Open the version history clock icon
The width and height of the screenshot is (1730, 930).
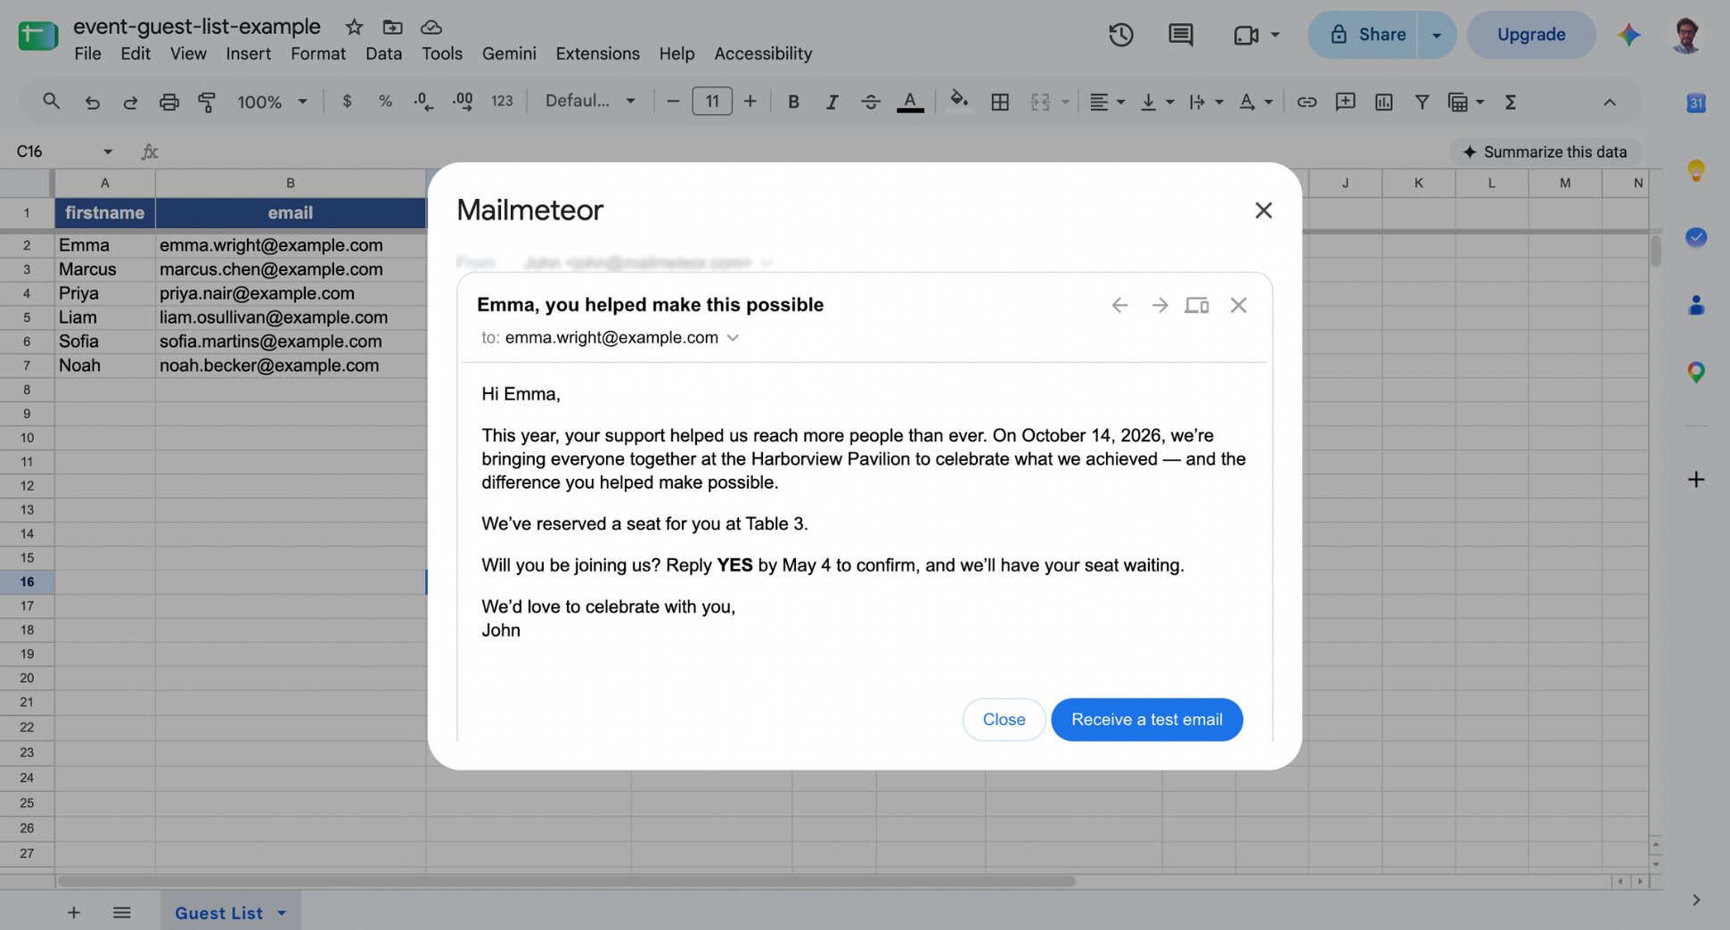[x=1120, y=35]
